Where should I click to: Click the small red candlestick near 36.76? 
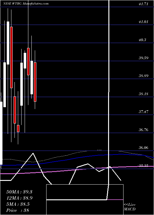pyautogui.click(x=18, y=128)
